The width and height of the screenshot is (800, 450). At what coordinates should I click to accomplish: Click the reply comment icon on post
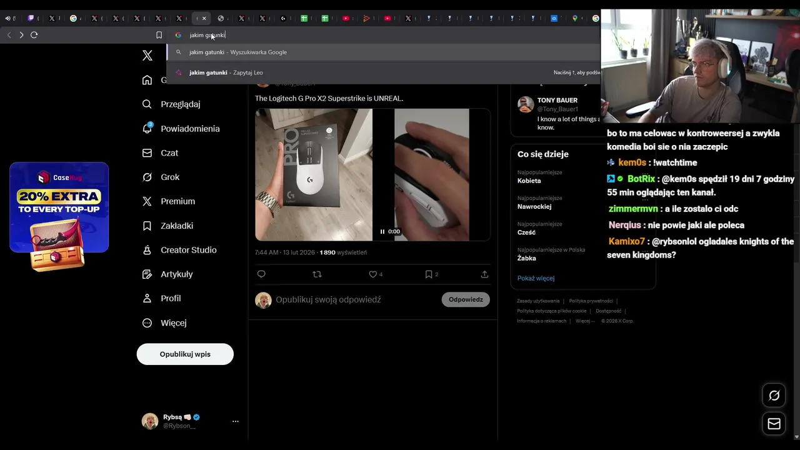pos(261,274)
